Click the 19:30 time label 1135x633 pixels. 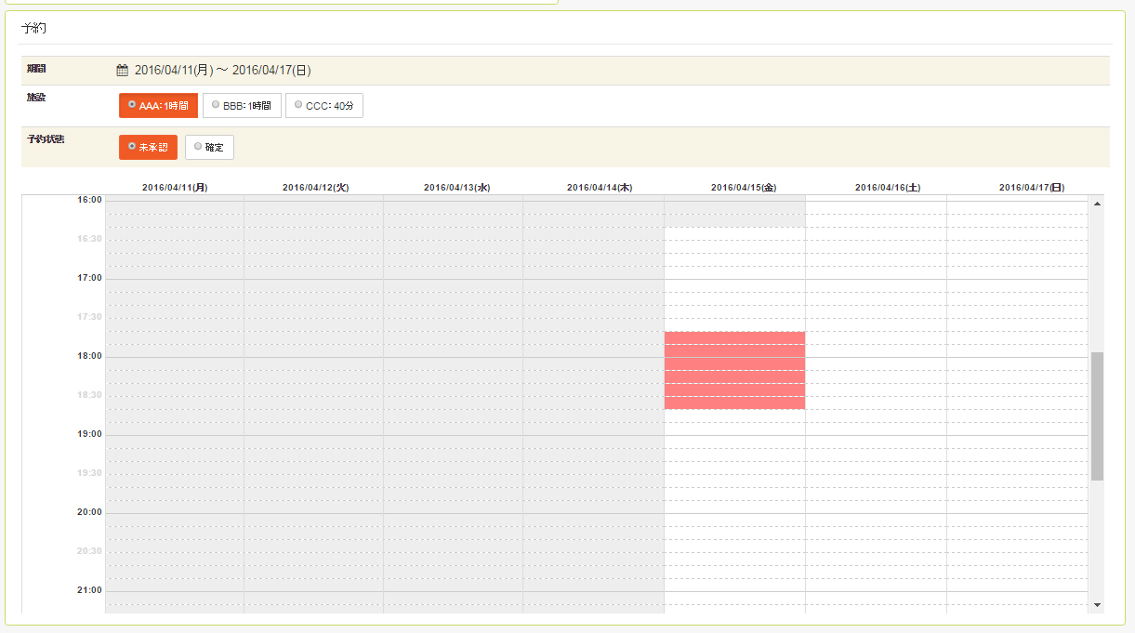coord(90,473)
